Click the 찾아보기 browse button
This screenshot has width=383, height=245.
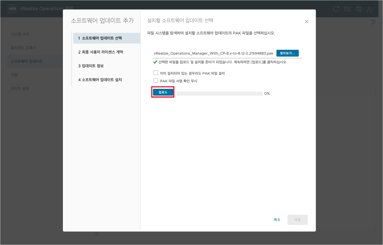287,53
